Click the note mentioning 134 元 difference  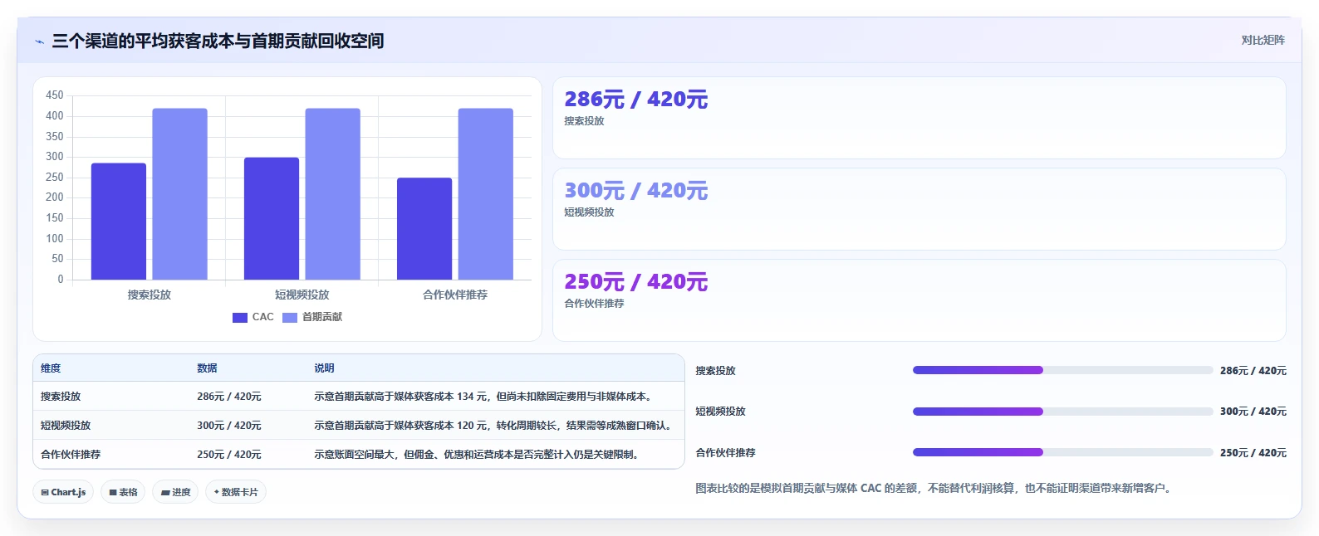[x=485, y=397]
